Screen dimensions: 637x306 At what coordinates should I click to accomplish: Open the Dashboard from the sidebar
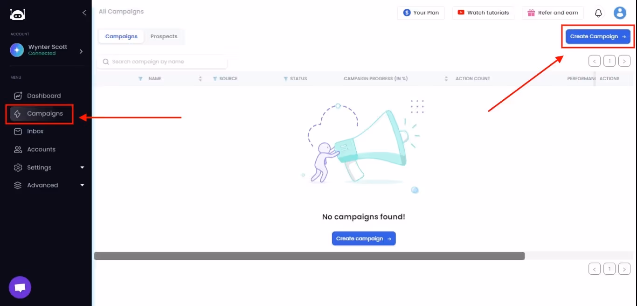[x=44, y=96]
